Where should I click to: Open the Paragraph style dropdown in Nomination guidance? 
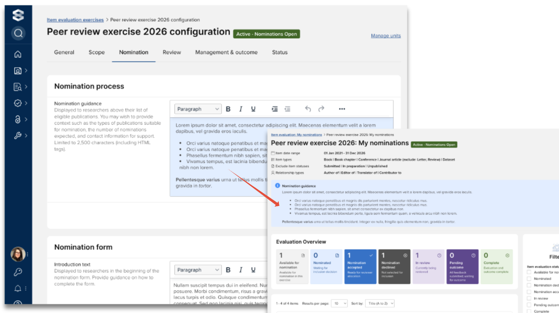[198, 109]
